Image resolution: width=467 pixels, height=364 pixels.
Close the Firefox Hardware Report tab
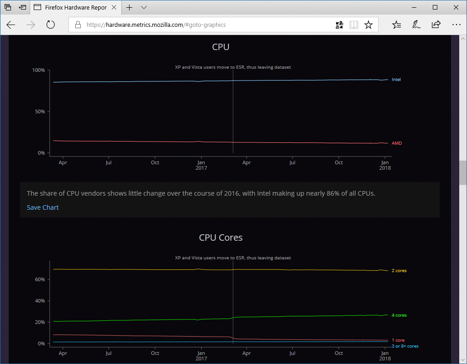pyautogui.click(x=114, y=7)
